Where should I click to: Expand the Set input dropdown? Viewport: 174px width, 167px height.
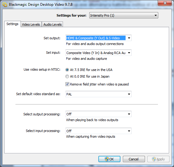(x=98, y=53)
